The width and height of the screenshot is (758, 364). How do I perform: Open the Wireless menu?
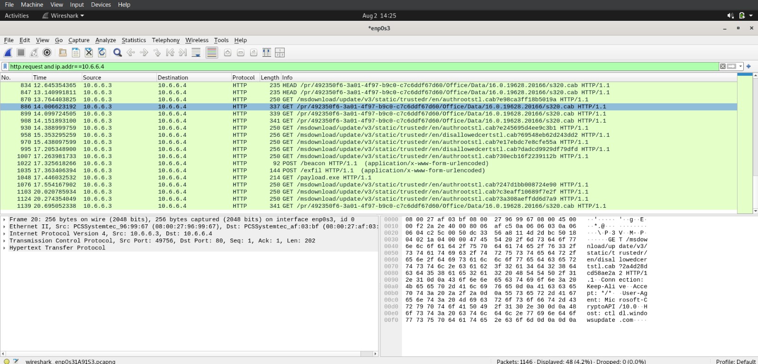197,40
